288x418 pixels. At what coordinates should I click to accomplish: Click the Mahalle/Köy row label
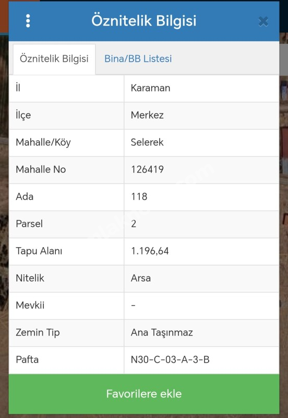pos(43,143)
